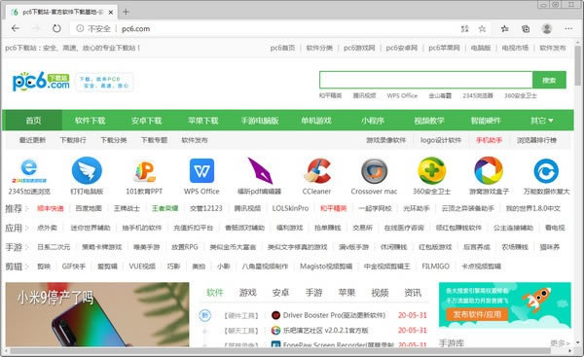
Task: Select the green software tab in list
Action: coord(215,293)
